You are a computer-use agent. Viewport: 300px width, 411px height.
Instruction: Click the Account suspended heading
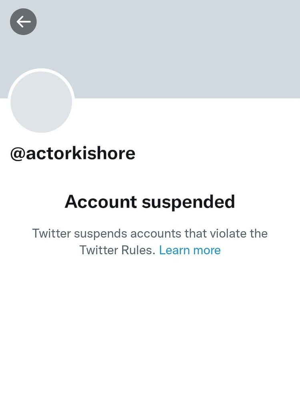coord(150,202)
